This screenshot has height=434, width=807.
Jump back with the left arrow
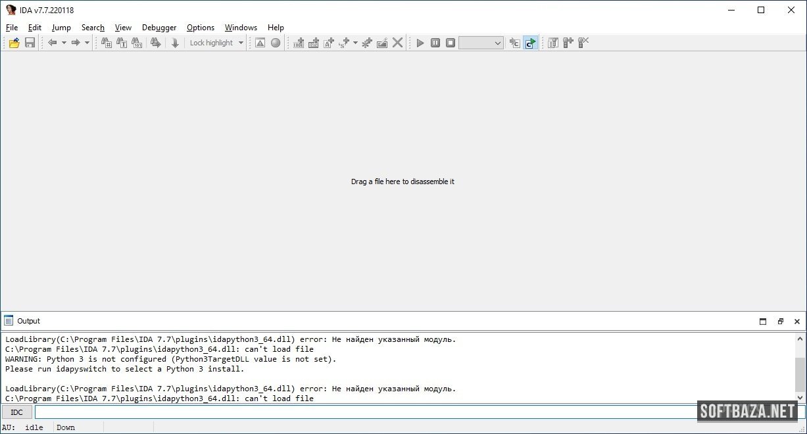pyautogui.click(x=53, y=43)
